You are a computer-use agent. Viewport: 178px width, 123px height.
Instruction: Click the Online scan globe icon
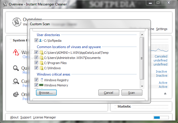[16, 94]
